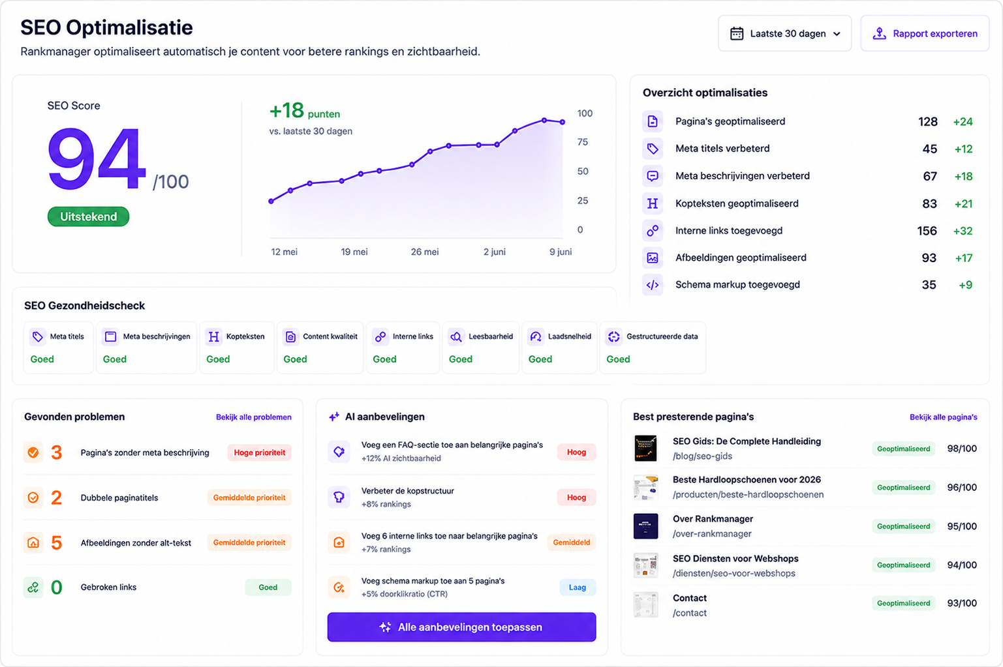Click the +5% doorklikratio (CTR) text

pos(405,594)
